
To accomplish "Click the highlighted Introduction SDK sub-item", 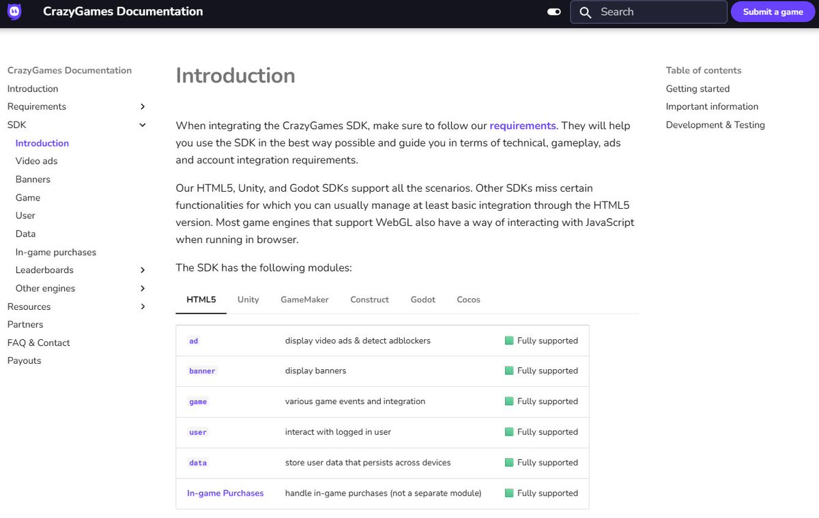I will point(42,143).
